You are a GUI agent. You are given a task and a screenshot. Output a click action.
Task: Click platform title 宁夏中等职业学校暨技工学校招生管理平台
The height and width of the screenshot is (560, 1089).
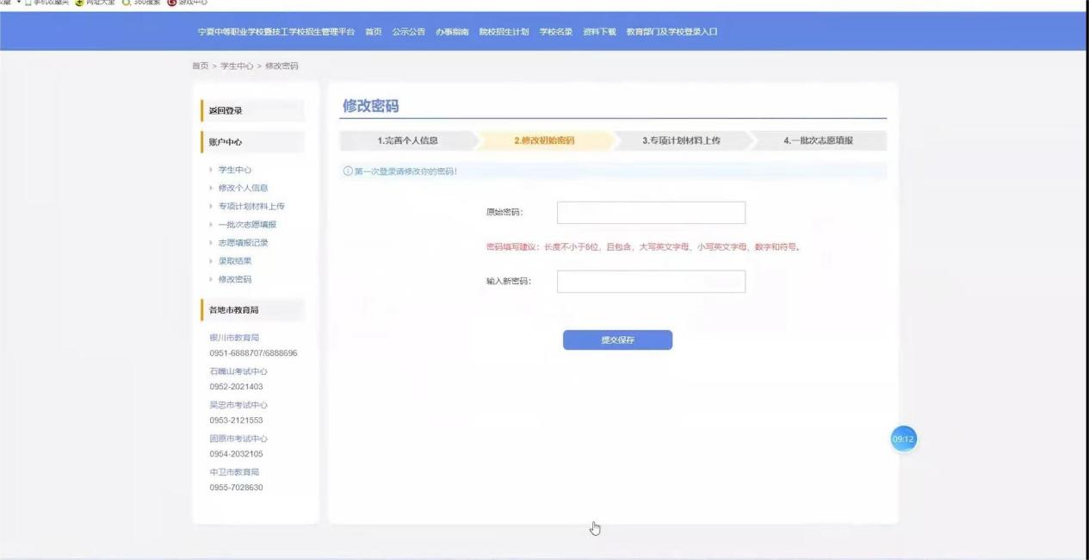[x=275, y=32]
